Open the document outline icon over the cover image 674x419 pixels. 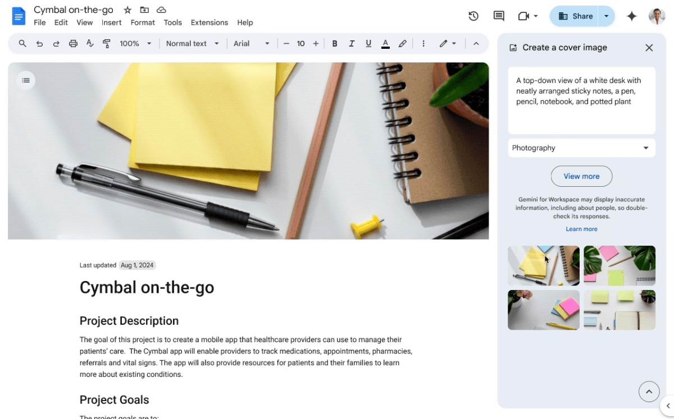click(26, 80)
